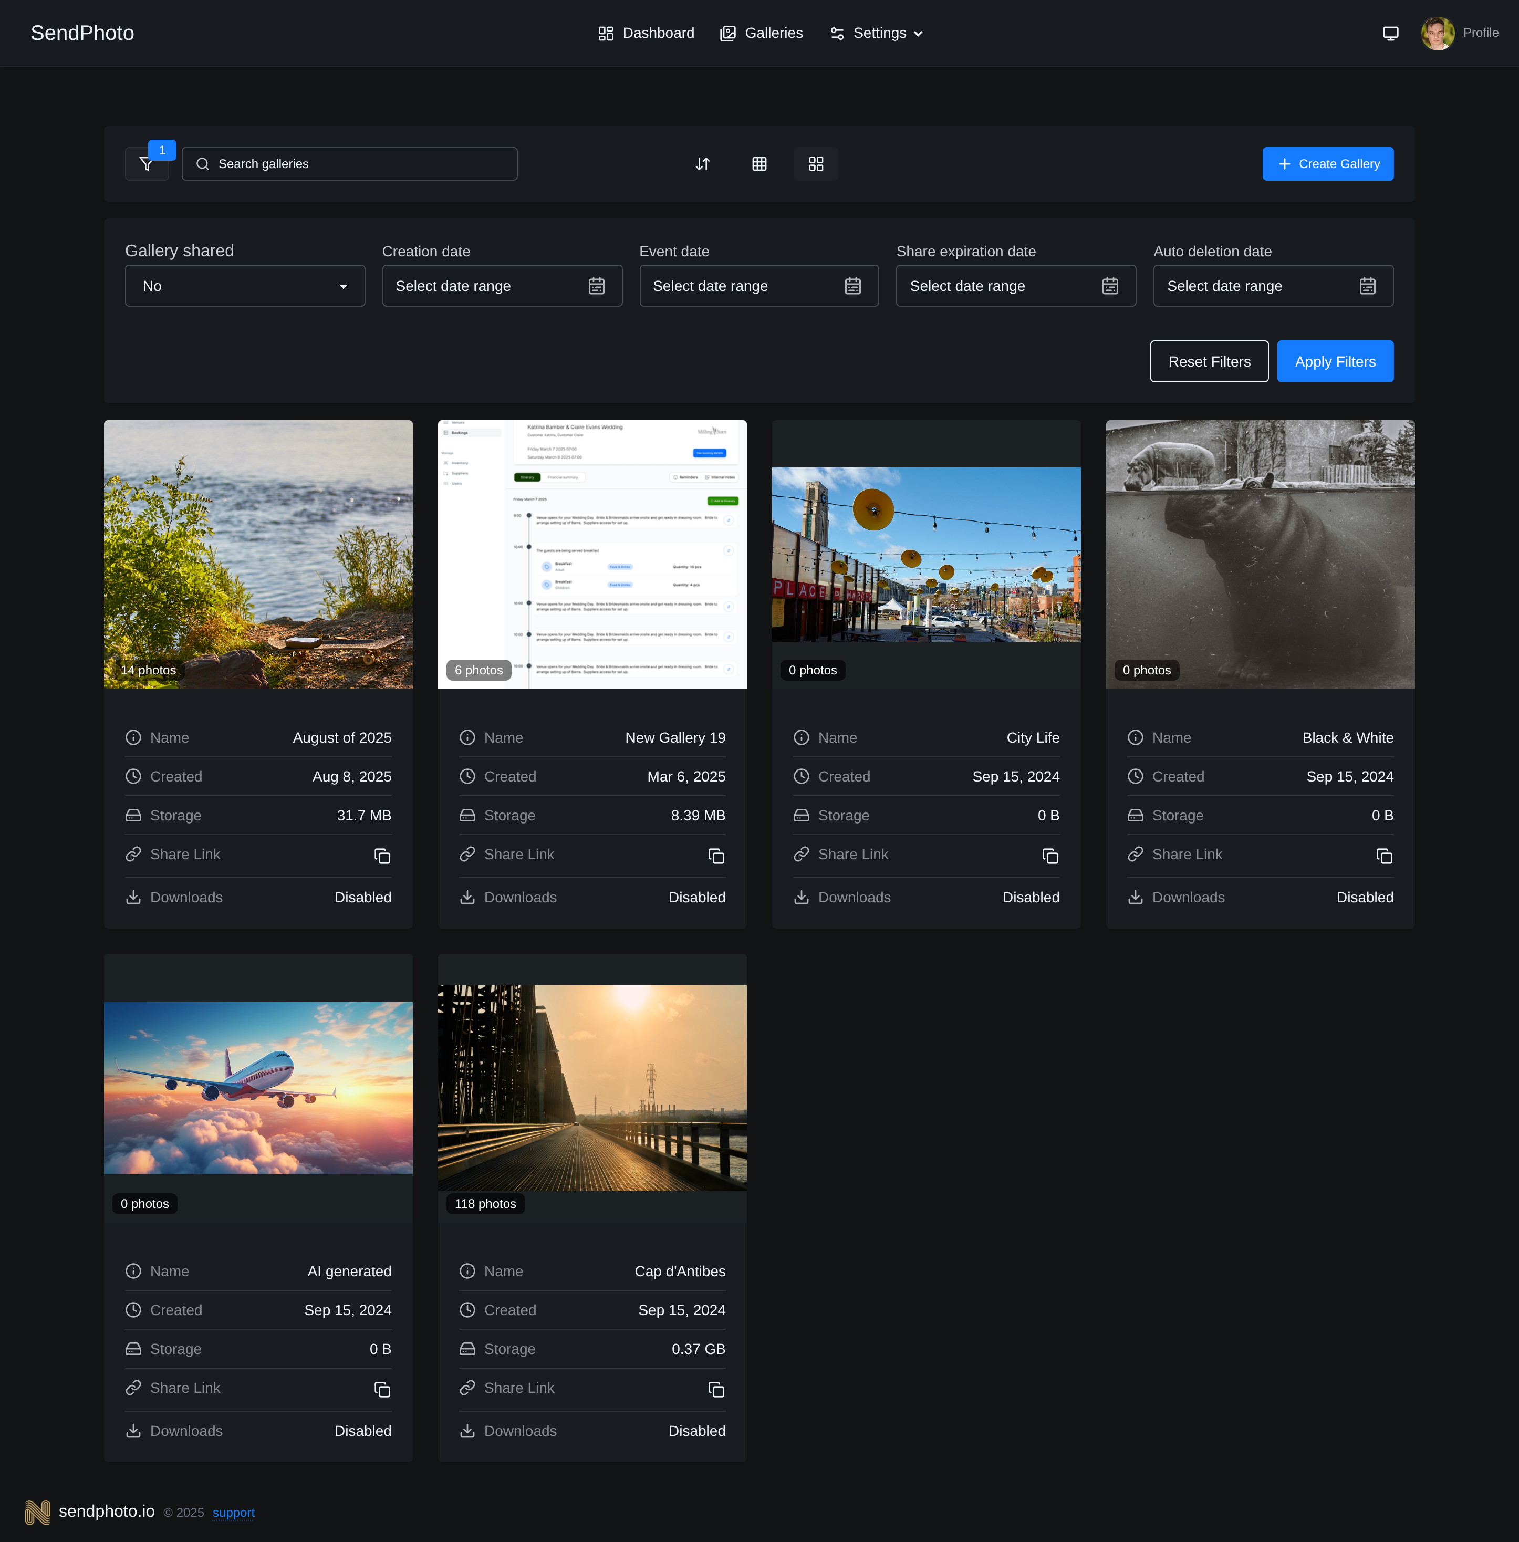
Task: Open Share expiration date range selector
Action: coord(1110,286)
